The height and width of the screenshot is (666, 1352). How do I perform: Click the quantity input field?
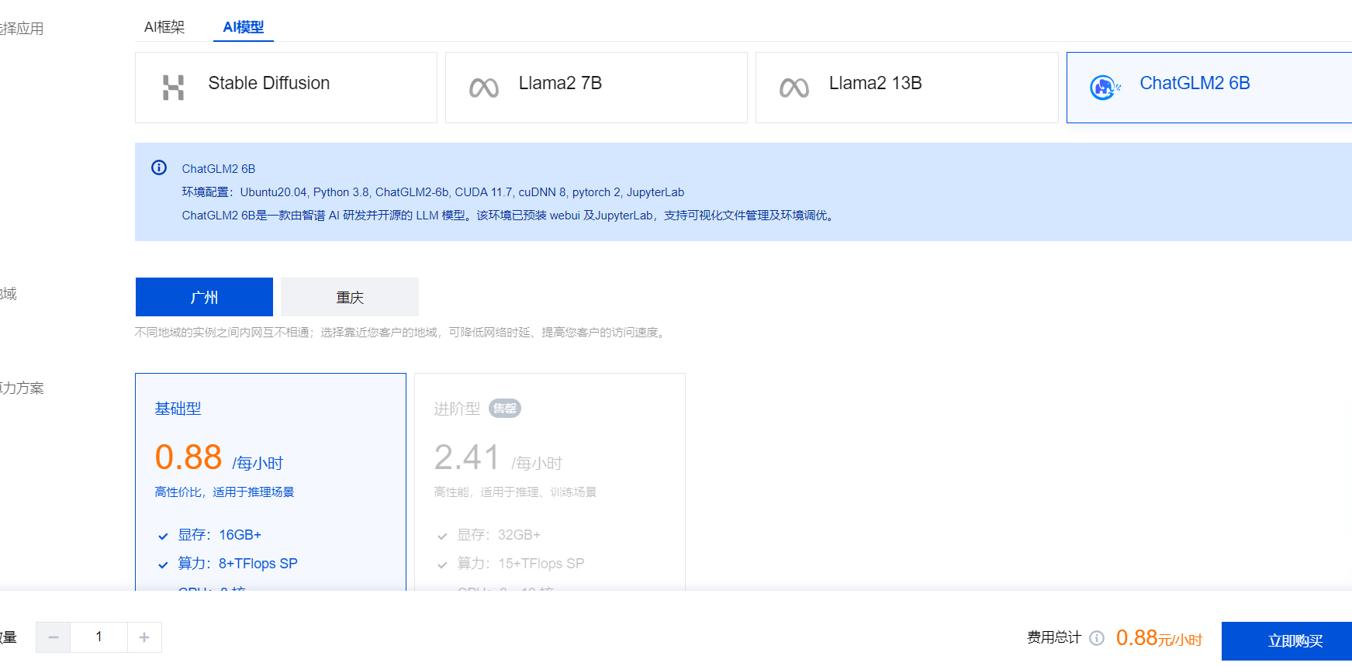99,637
